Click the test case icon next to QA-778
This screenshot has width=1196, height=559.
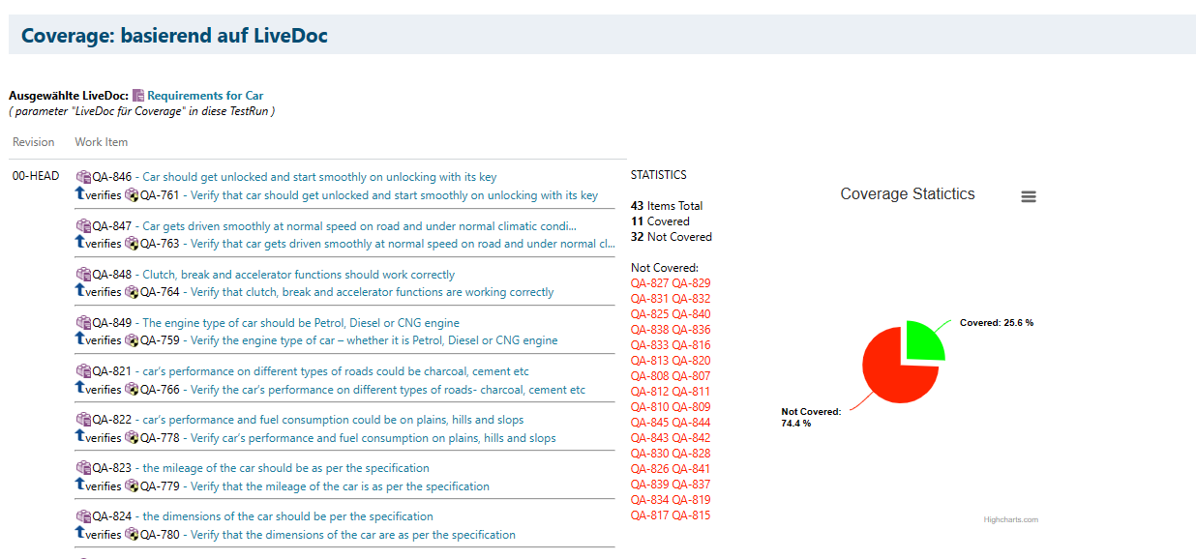132,438
